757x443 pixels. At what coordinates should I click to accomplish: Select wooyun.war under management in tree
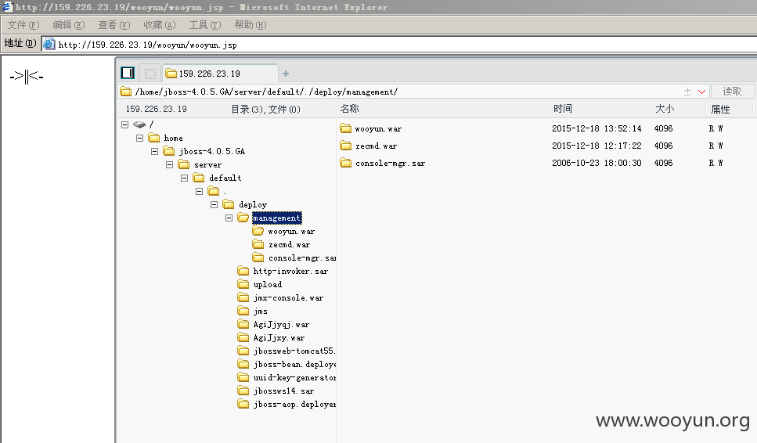click(x=291, y=231)
